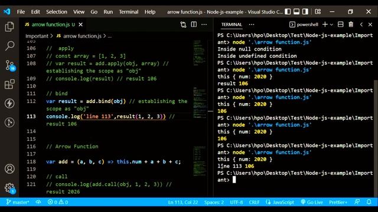Open editor More Actions ellipsis

[204, 25]
